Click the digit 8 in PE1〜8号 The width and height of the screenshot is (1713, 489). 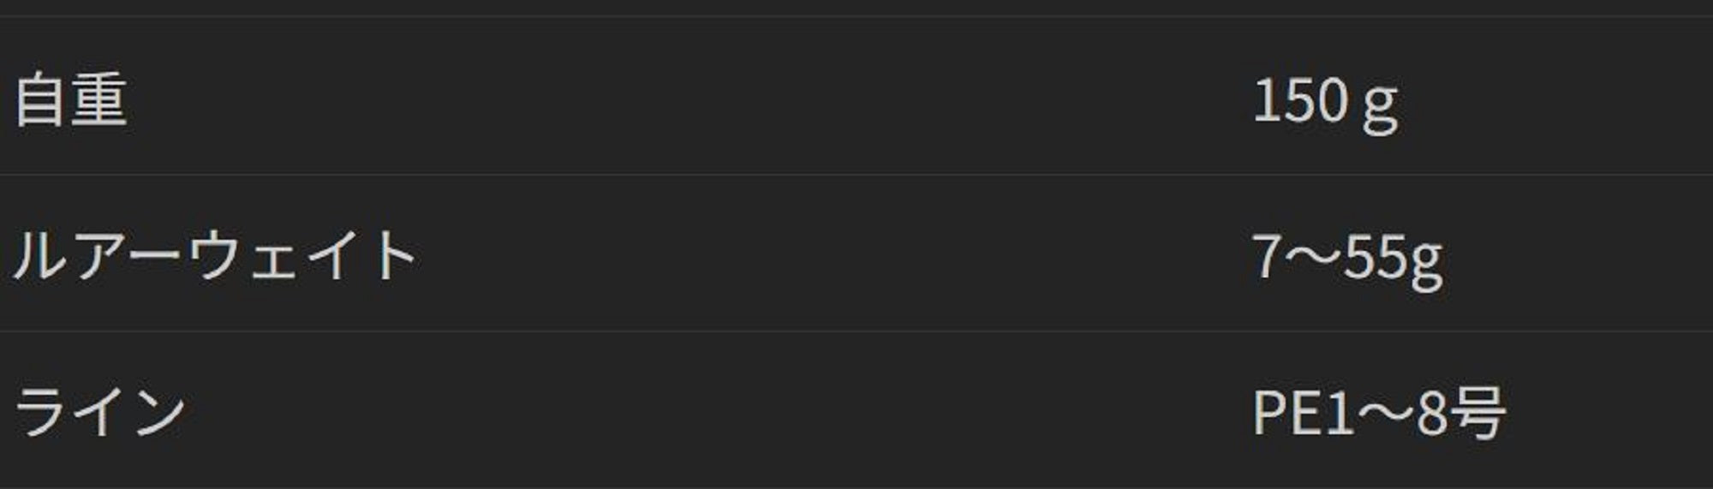pos(1431,413)
